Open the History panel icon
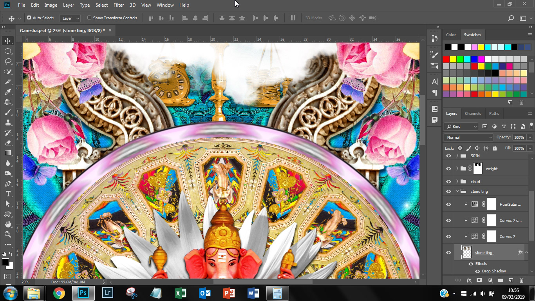Image resolution: width=535 pixels, height=301 pixels. tap(434, 38)
